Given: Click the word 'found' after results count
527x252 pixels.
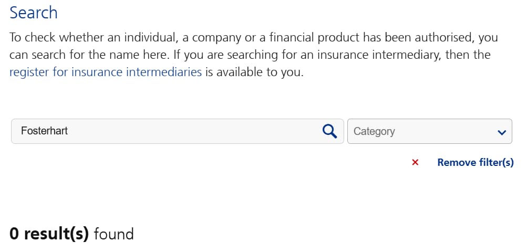Looking at the screenshot, I should (x=113, y=234).
